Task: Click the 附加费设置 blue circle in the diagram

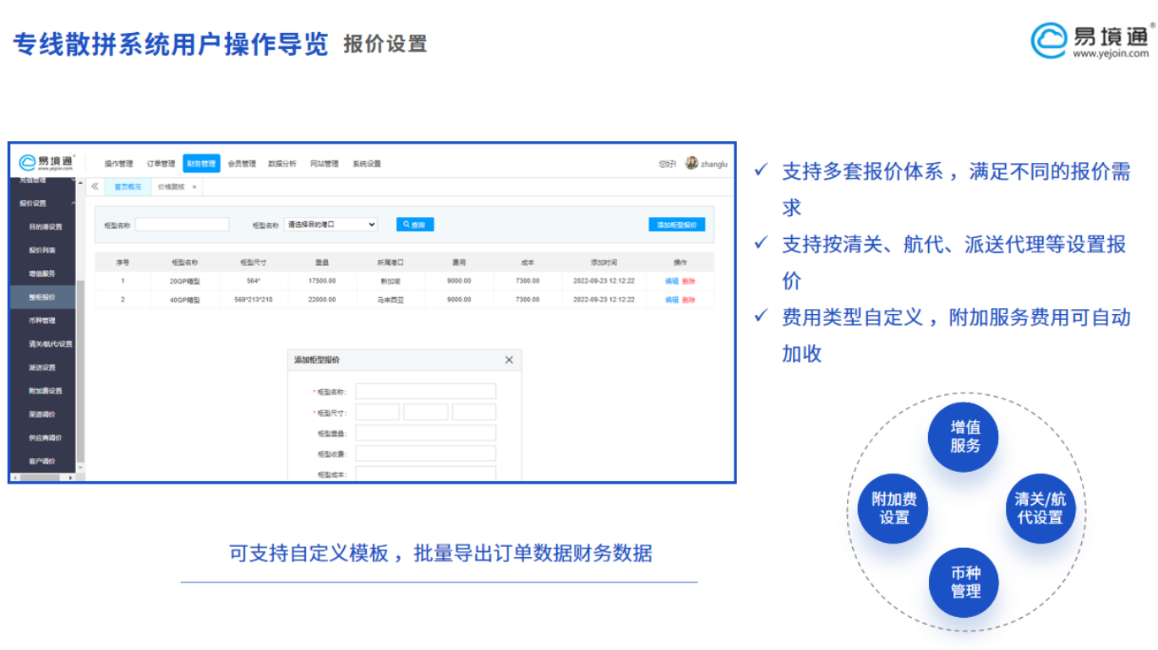Action: click(x=893, y=508)
